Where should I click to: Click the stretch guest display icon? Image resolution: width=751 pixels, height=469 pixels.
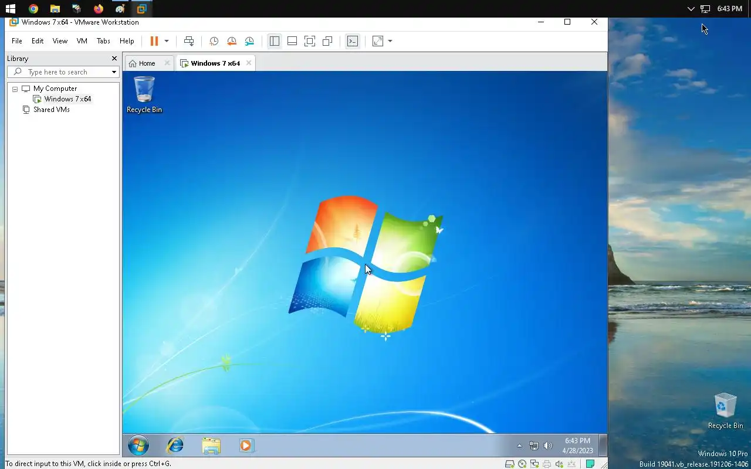378,41
